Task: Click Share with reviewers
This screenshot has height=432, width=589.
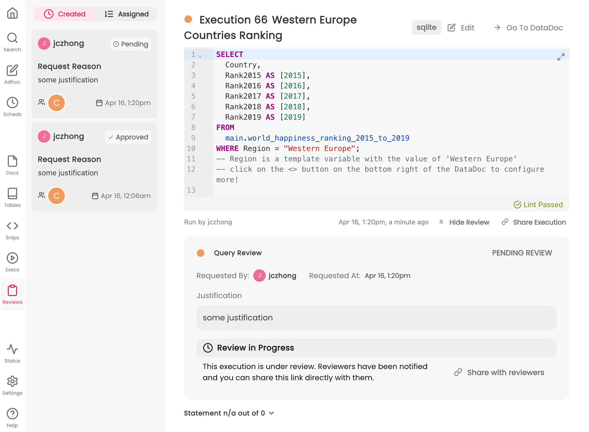Action: (499, 372)
